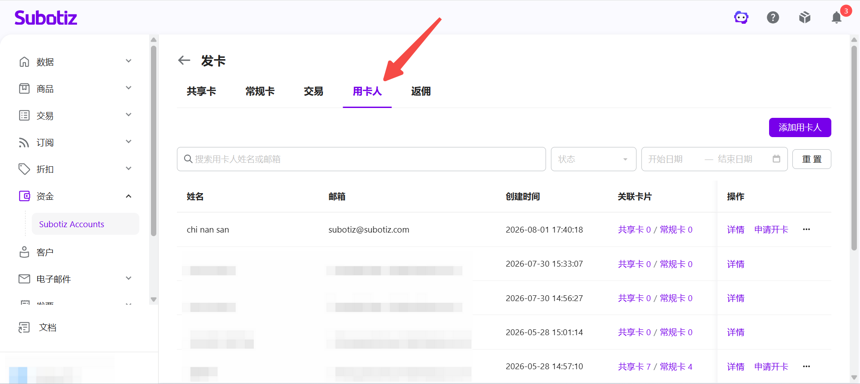The image size is (860, 384).
Task: Click the calendar icon in date range
Action: [776, 159]
